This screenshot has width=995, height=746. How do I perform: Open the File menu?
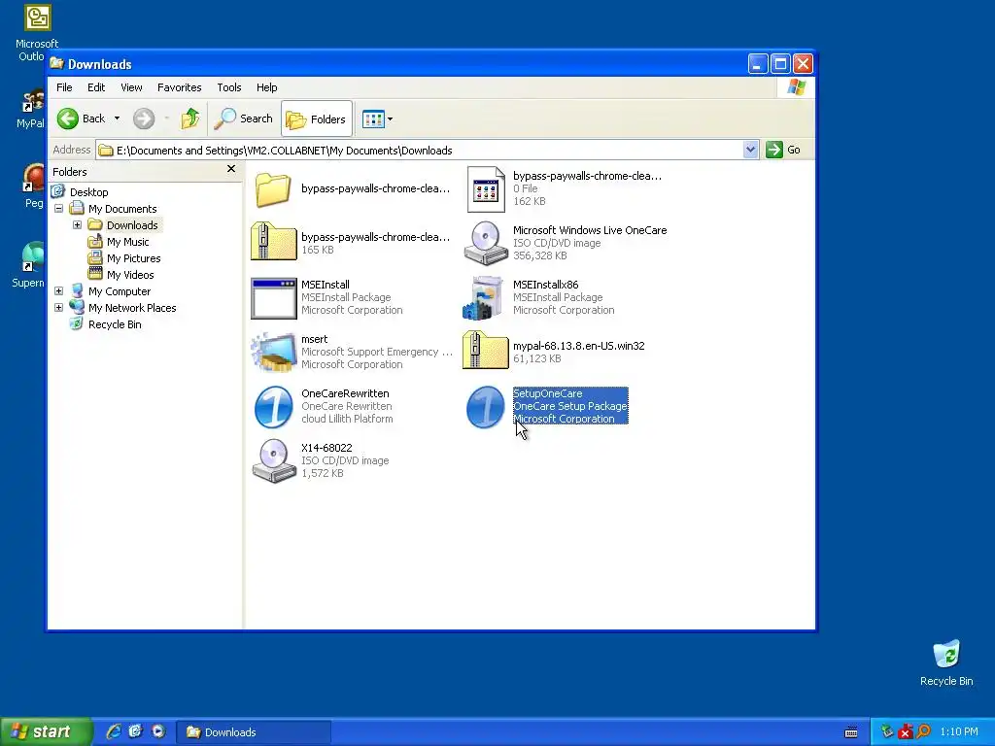point(64,87)
